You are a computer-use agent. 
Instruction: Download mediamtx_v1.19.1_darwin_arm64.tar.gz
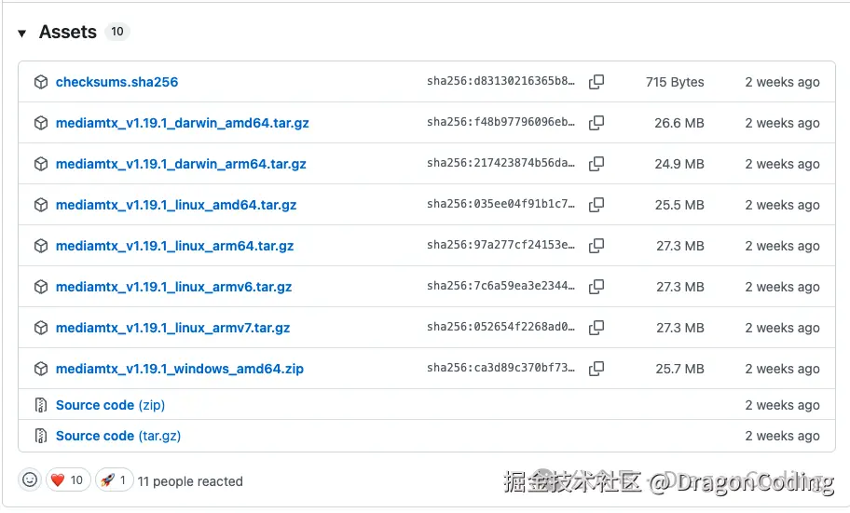coord(181,164)
